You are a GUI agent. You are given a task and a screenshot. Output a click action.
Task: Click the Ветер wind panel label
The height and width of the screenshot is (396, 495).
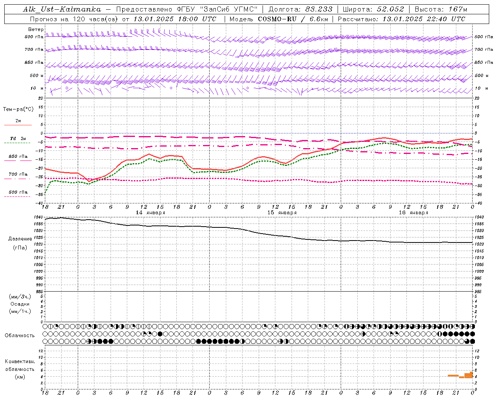click(36, 29)
